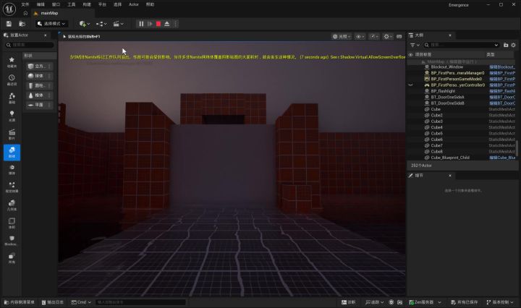Focus the Outliner search field
521x308 pixels.
(461, 45)
